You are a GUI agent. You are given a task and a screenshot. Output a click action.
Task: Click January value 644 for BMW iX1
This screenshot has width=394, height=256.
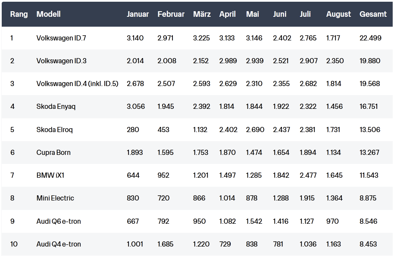[x=133, y=175]
